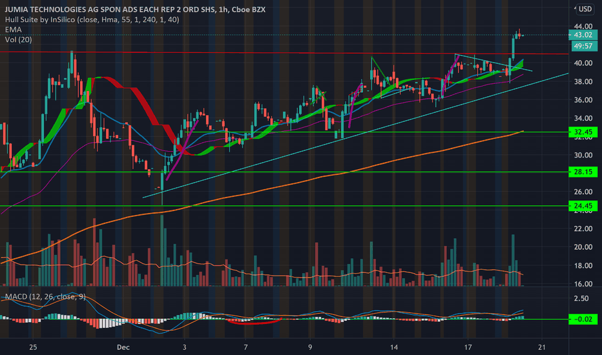Open the USD currency selector
The image size is (602, 355).
tap(585, 9)
